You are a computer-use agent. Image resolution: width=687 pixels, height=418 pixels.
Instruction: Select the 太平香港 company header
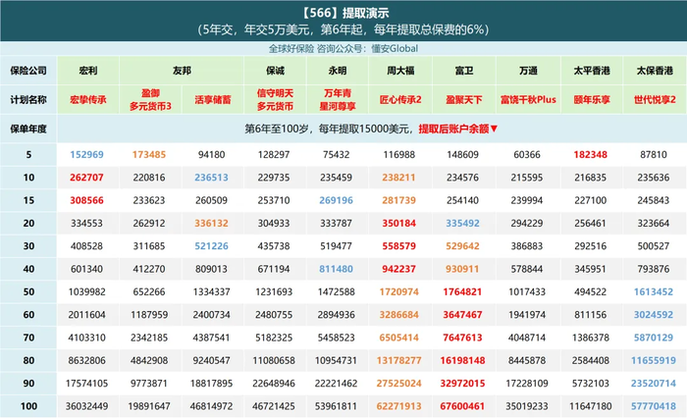pos(592,71)
